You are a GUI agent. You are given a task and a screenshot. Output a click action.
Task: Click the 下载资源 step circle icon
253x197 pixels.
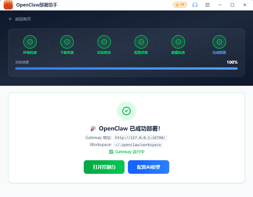pyautogui.click(x=67, y=42)
